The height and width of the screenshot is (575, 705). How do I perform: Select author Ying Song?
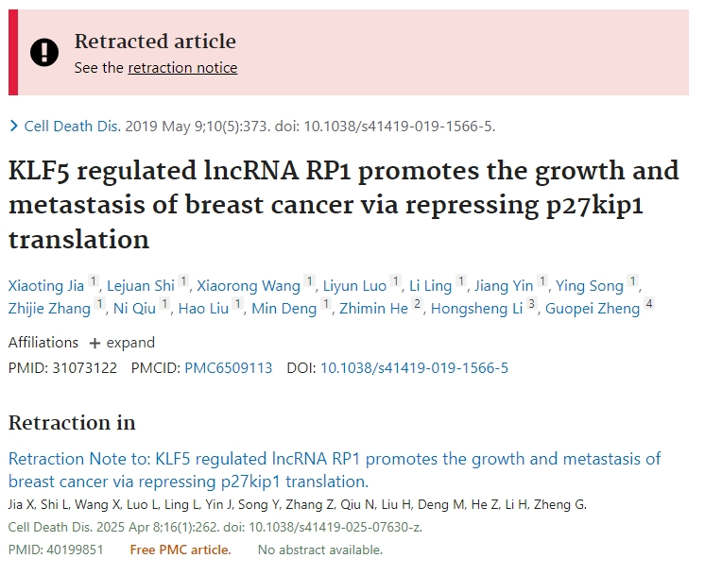tap(590, 286)
